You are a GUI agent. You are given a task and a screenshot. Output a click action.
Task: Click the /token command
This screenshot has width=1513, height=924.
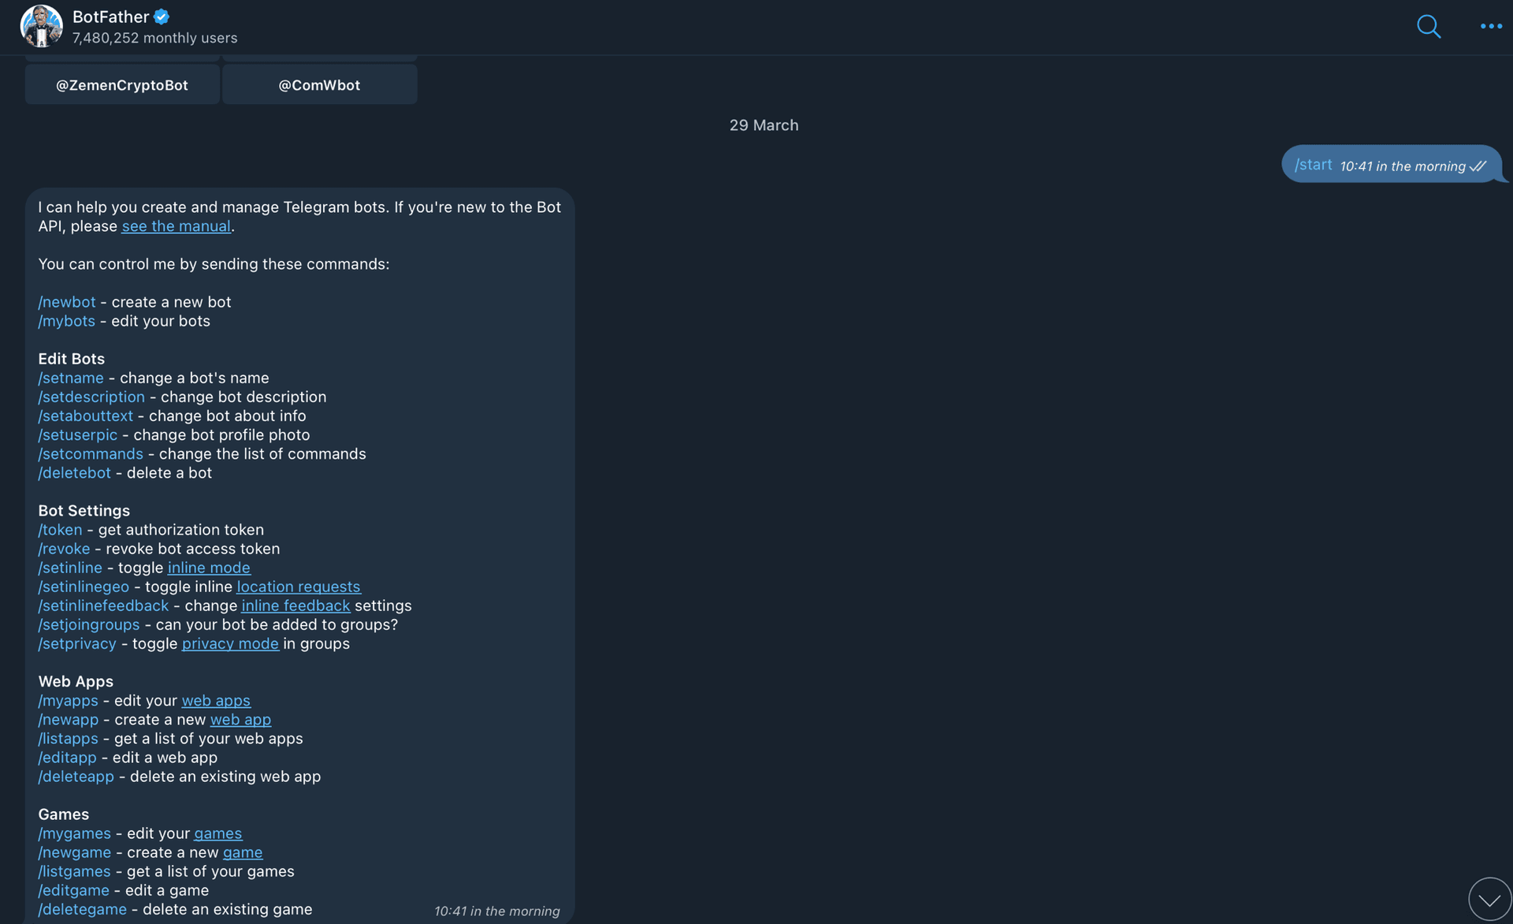60,529
